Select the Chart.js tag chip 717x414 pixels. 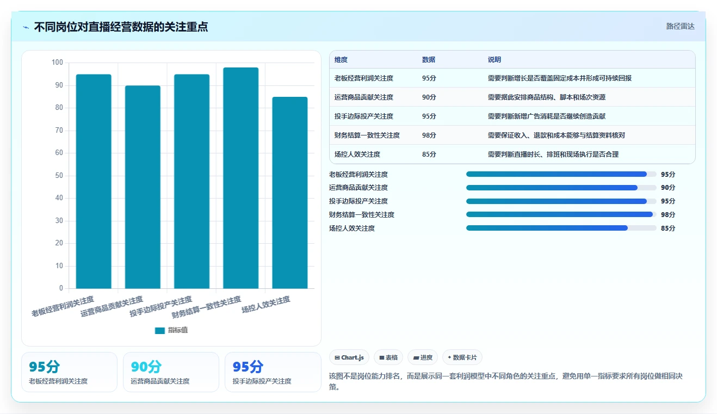(349, 357)
